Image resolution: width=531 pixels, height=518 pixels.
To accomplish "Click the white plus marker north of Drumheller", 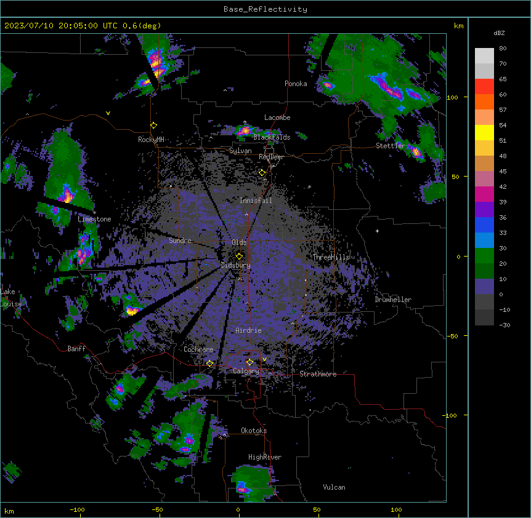I will tap(377, 231).
